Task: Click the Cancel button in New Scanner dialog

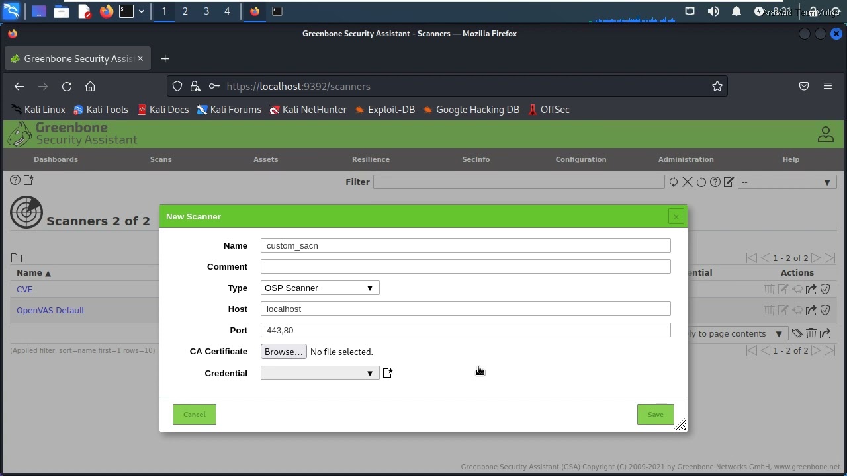Action: coord(195,415)
